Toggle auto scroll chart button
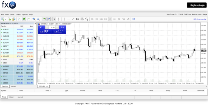 point(44,19)
